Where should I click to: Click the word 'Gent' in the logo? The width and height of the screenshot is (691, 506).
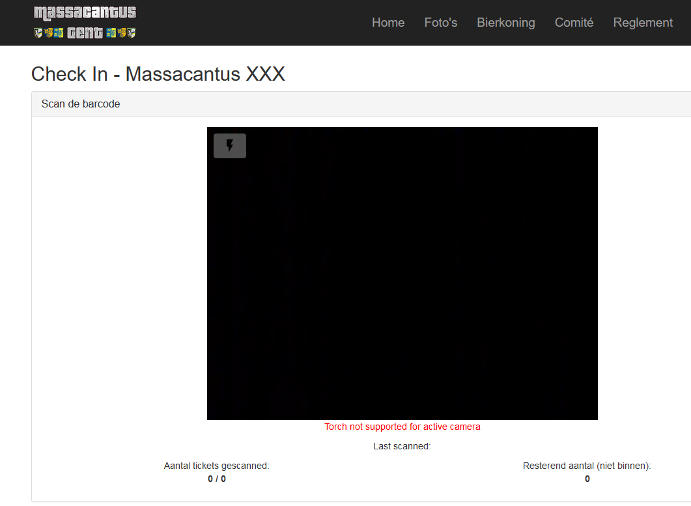click(85, 33)
